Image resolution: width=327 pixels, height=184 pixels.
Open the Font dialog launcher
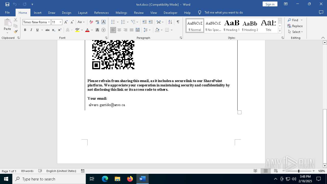106,38
